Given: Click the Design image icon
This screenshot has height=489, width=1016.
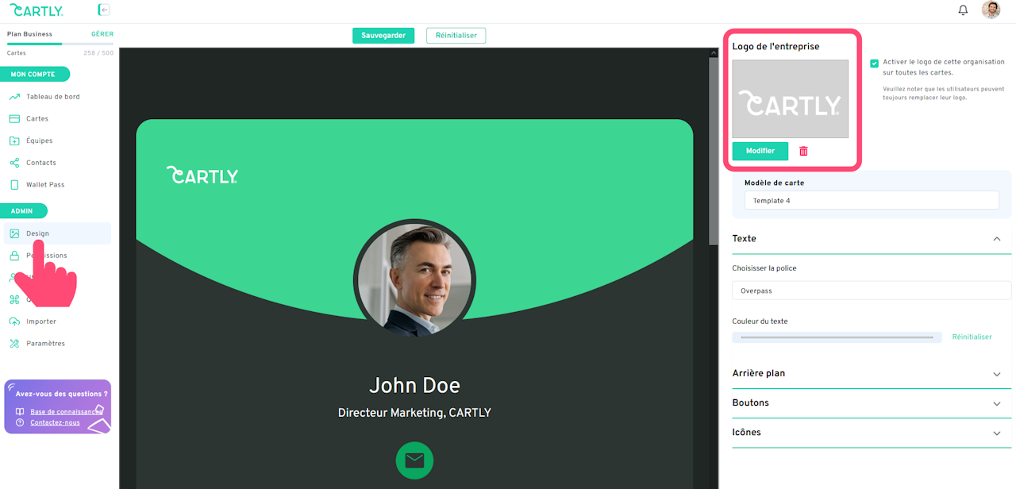Looking at the screenshot, I should 14,233.
